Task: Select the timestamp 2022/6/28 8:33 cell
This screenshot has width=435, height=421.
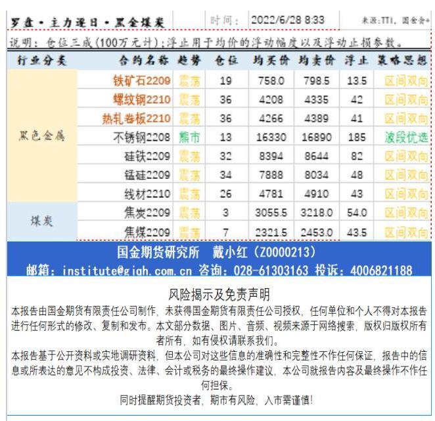Action: point(288,20)
